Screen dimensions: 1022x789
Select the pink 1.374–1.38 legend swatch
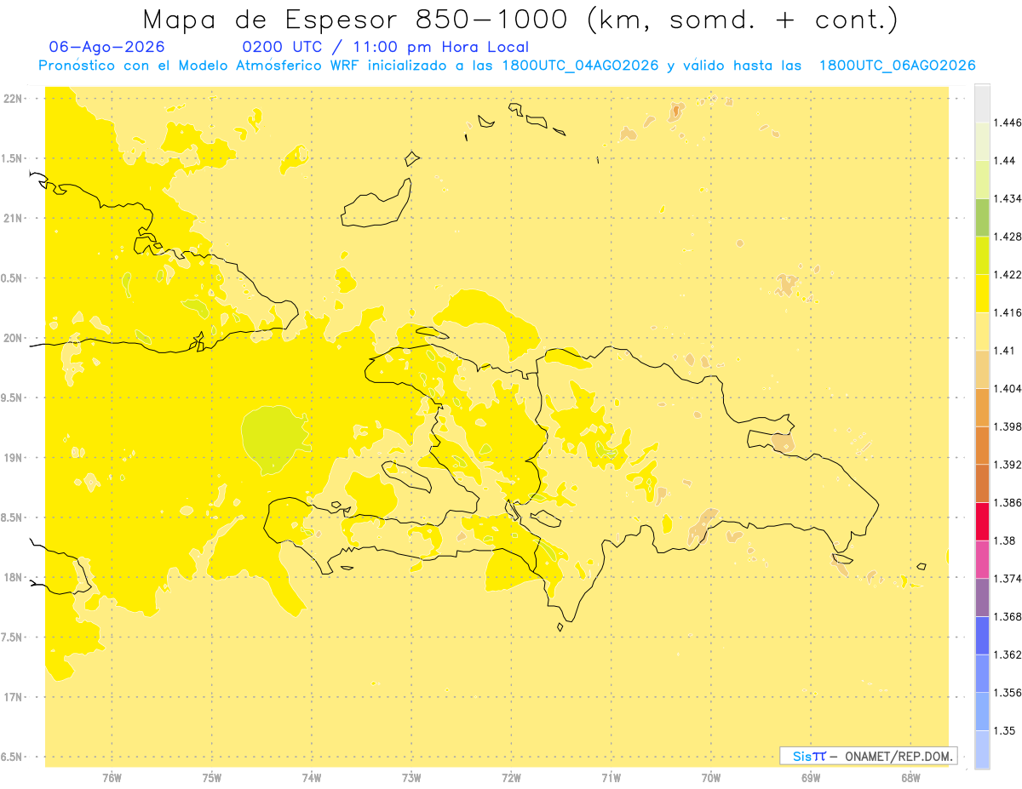pyautogui.click(x=982, y=559)
